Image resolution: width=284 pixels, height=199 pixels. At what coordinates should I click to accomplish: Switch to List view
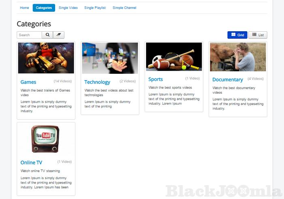[258, 35]
